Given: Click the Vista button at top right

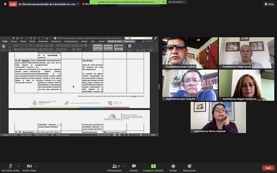Looking at the screenshot, I should 269,4.
